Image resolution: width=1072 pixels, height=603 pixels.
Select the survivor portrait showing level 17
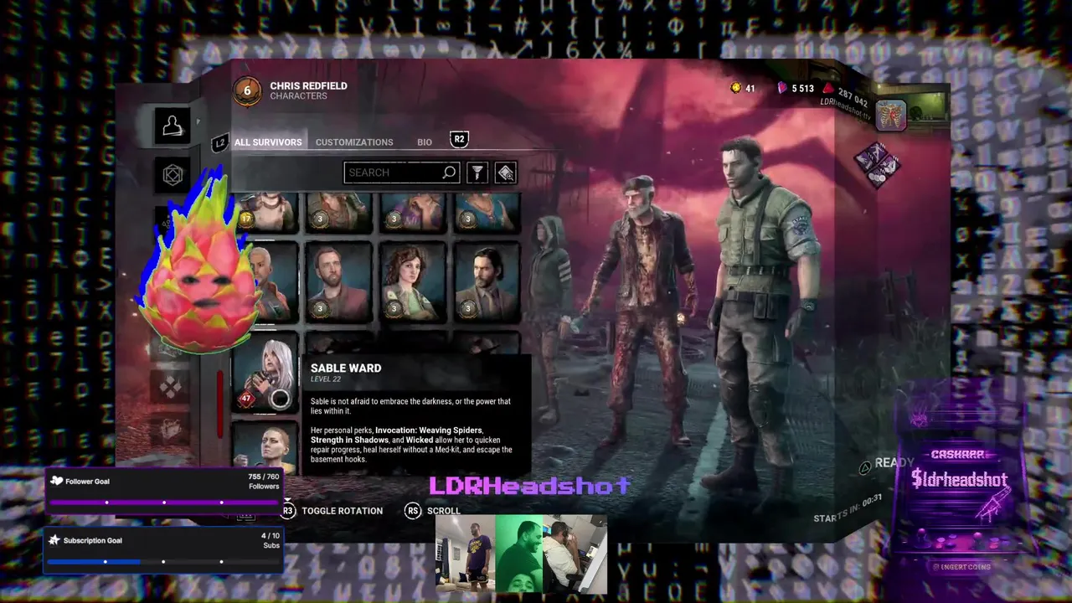(265, 211)
